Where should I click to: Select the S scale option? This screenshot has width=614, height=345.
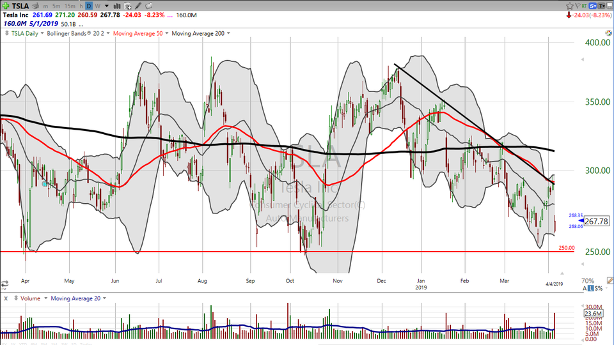[596, 288]
